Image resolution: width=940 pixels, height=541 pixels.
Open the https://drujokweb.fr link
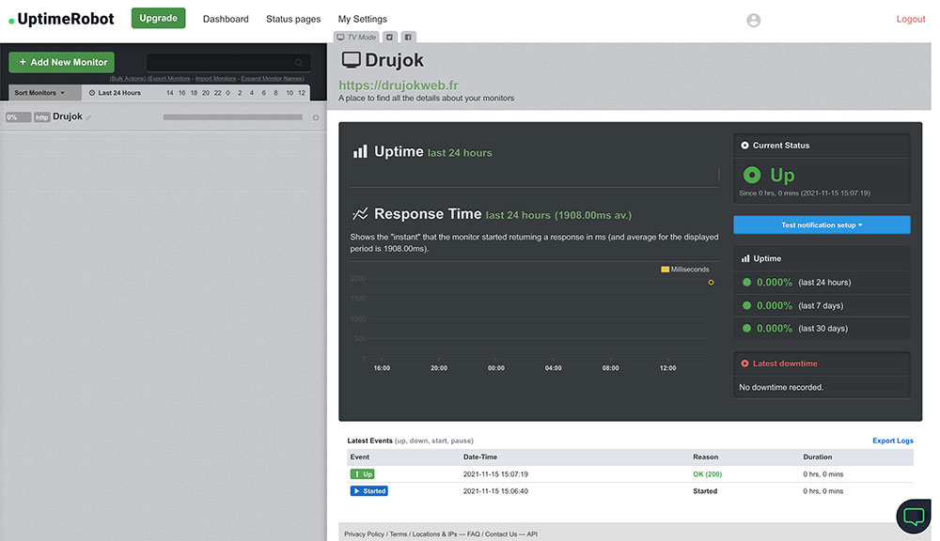(399, 85)
